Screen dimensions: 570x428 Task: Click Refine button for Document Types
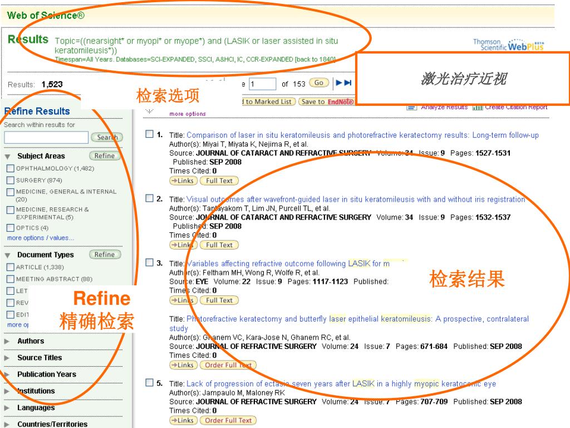(x=105, y=255)
